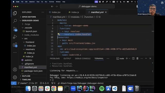The width and height of the screenshot is (165, 93).
Task: Click the lightbulb code action on line 11
Action: (59, 34)
